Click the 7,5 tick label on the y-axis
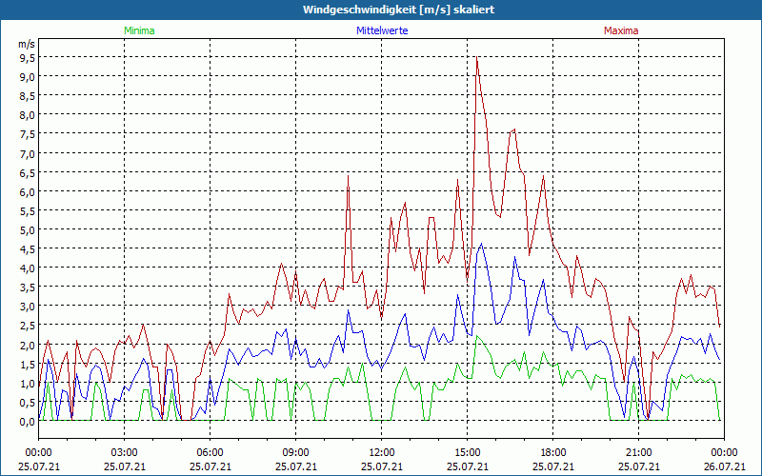762x476 pixels. tap(27, 134)
